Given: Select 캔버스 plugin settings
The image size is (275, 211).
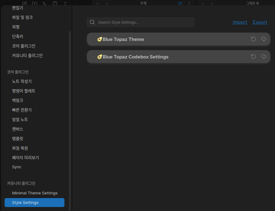Looking at the screenshot, I should pyautogui.click(x=35, y=129).
